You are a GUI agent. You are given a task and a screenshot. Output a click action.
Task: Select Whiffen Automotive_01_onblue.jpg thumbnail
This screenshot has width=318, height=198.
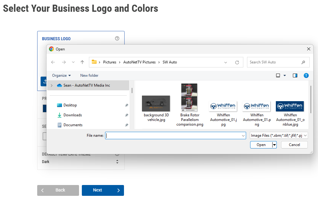point(290,106)
